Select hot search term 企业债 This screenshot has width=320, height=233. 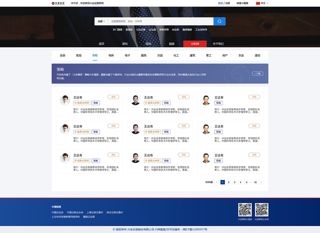point(152,30)
